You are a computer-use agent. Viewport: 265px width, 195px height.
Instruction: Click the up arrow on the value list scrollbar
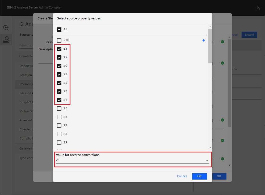click(x=210, y=26)
